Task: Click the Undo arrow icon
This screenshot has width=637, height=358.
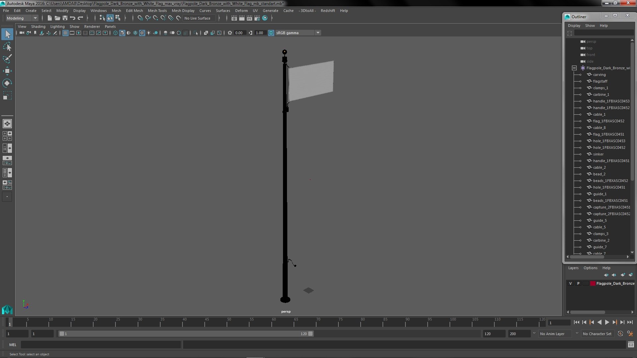Action: (73, 18)
